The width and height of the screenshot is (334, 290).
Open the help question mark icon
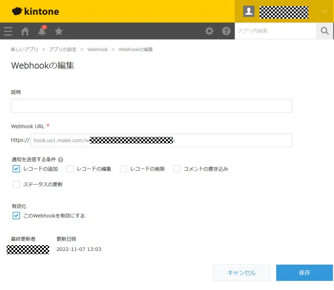(x=226, y=31)
